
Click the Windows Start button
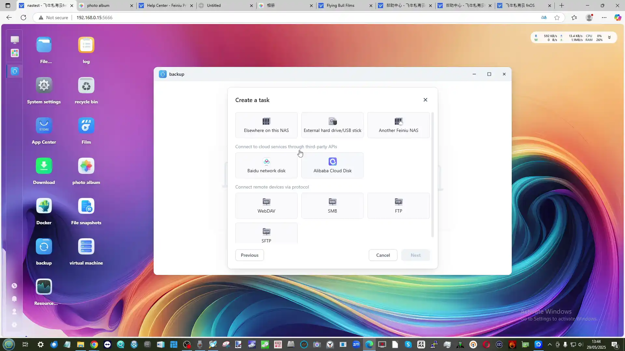point(9,344)
